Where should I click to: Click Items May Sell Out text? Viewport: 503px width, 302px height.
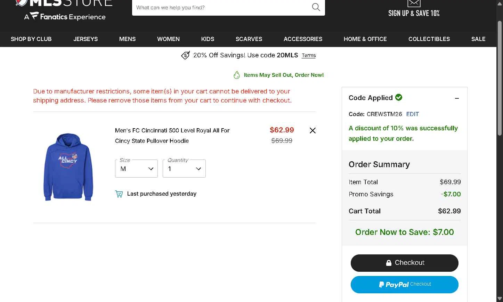point(284,75)
